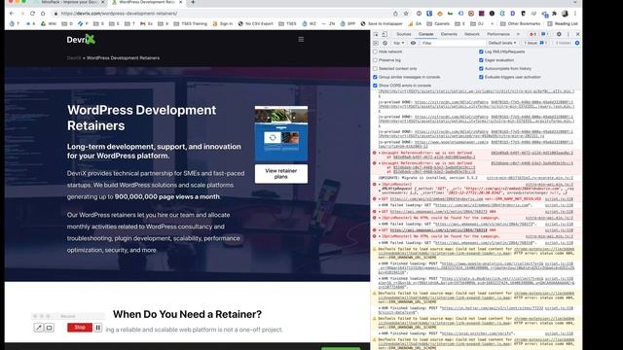The image size is (623, 350).
Task: Click the site lock icon in address bar
Action: (56, 14)
